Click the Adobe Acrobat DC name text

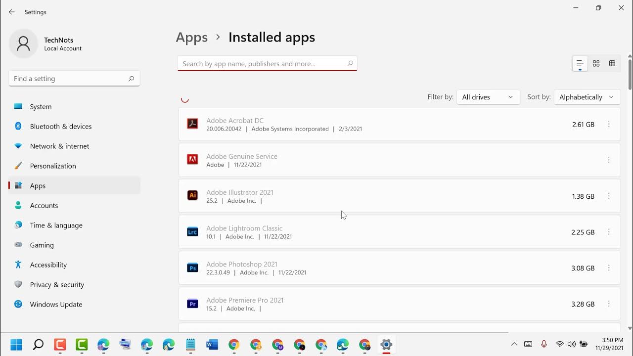click(235, 120)
